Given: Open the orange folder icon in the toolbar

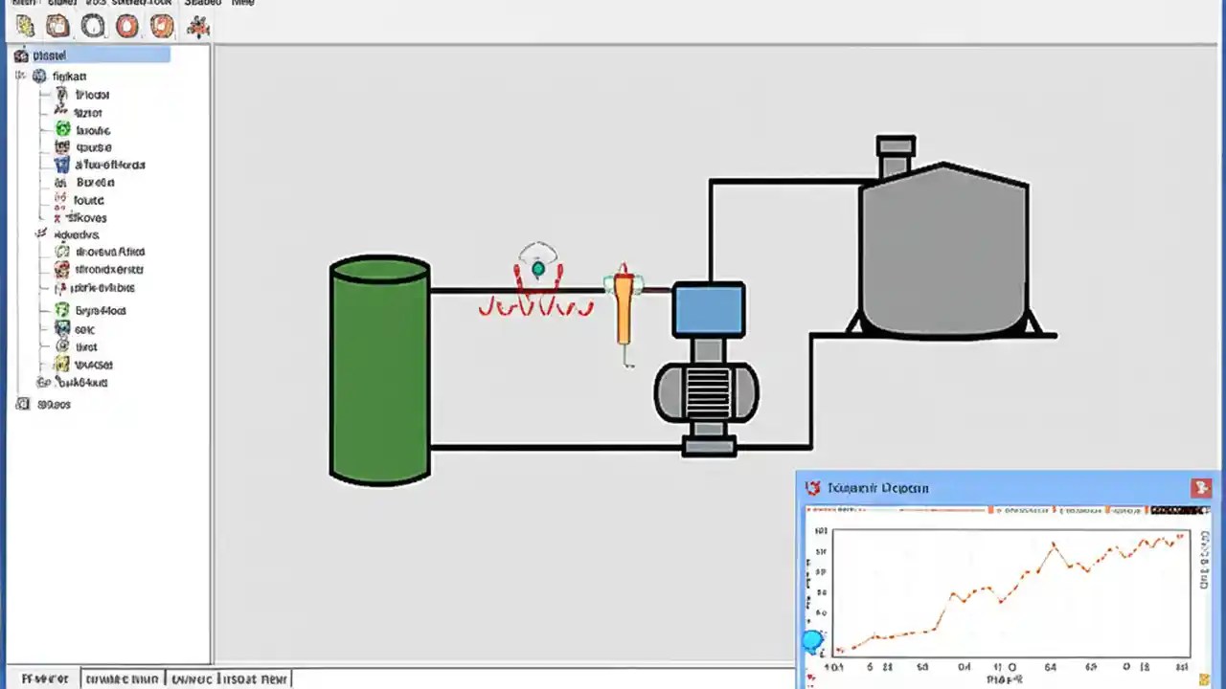Looking at the screenshot, I should pos(57,26).
